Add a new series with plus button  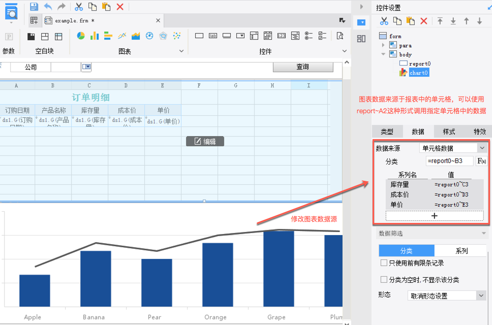[x=434, y=216]
